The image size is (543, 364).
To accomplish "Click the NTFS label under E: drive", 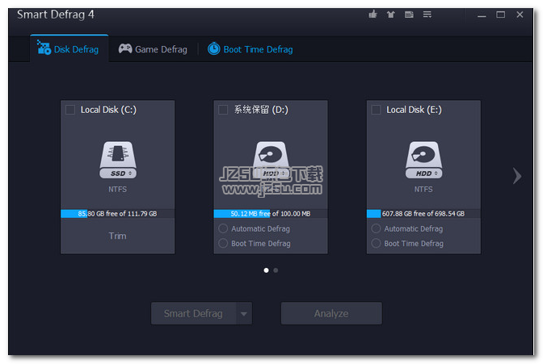I will pyautogui.click(x=423, y=190).
